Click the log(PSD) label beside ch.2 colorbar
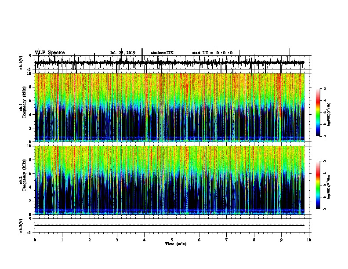This screenshot has height=269, width=348. click(x=329, y=187)
